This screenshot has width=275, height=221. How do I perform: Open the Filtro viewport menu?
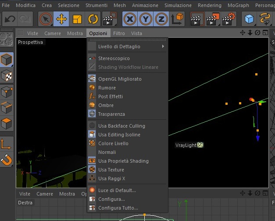click(119, 33)
